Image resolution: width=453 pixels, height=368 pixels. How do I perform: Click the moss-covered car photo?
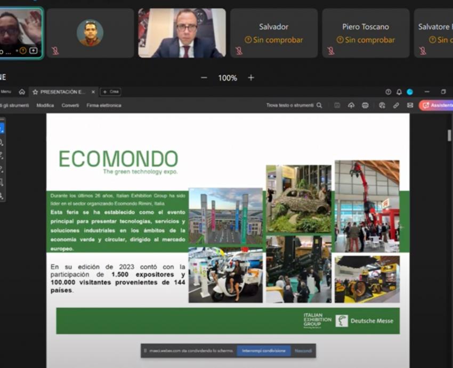[299, 199]
